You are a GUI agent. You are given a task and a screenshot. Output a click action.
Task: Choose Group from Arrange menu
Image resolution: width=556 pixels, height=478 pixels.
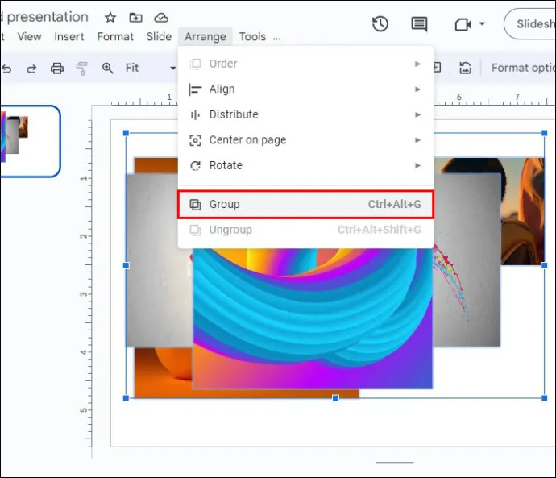coord(305,204)
